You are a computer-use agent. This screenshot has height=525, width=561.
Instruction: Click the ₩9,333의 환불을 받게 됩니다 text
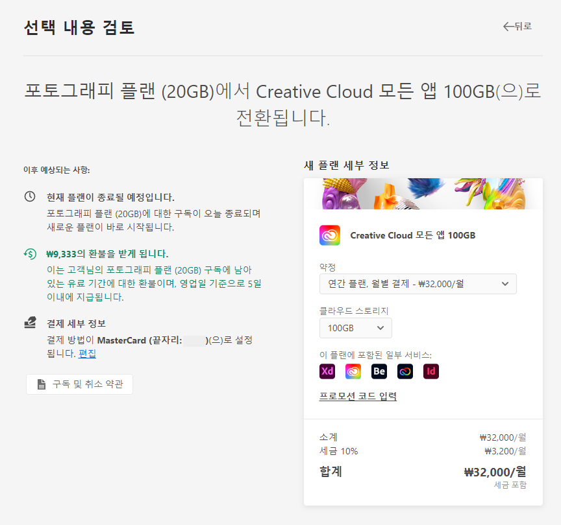tap(107, 254)
